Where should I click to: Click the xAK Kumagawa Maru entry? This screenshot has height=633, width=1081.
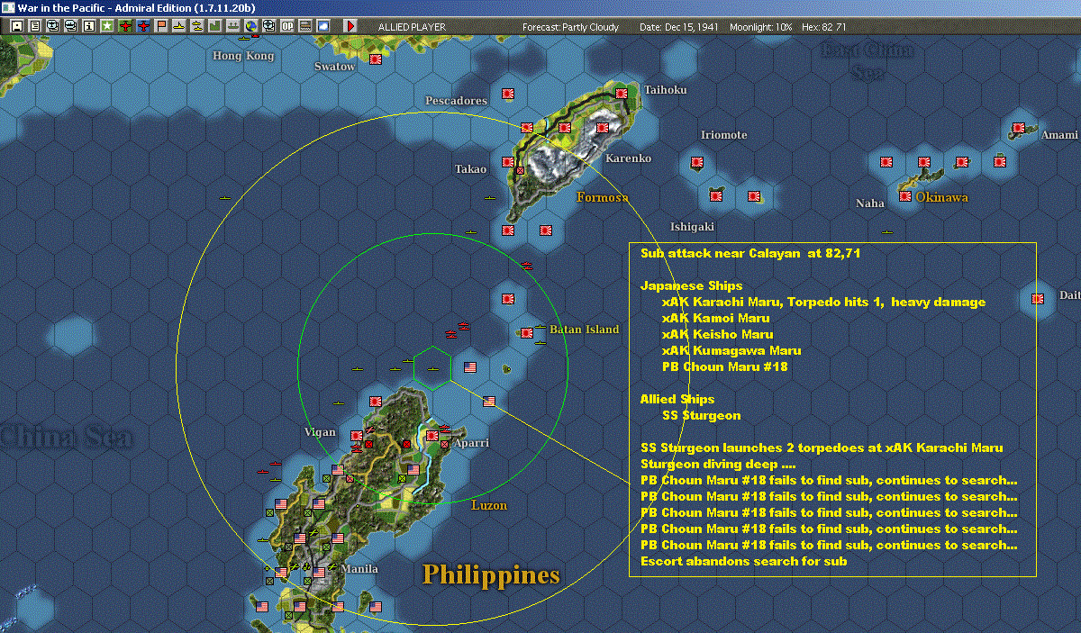tap(731, 351)
